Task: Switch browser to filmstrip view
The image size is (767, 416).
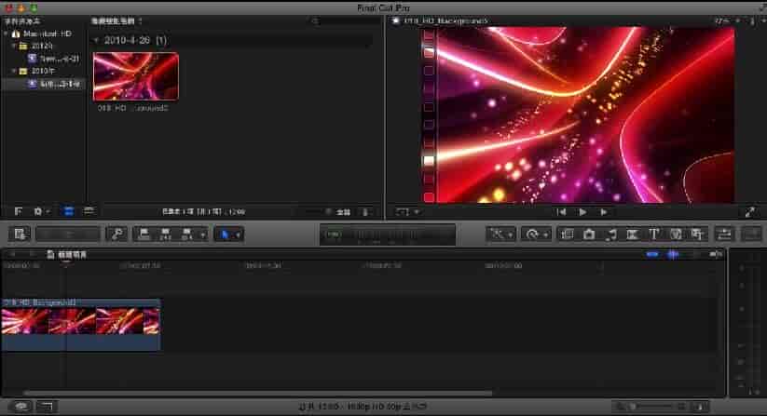Action: pyautogui.click(x=69, y=211)
